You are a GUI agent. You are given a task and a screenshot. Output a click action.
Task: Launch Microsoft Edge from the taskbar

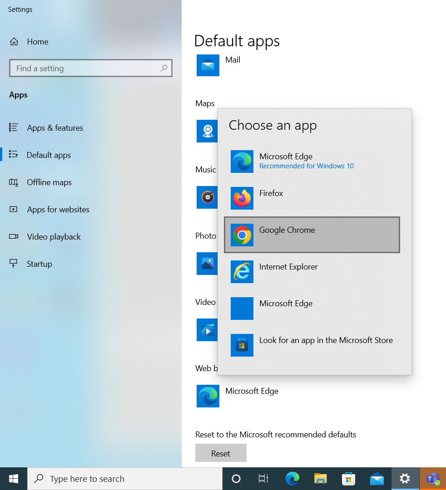pyautogui.click(x=292, y=479)
